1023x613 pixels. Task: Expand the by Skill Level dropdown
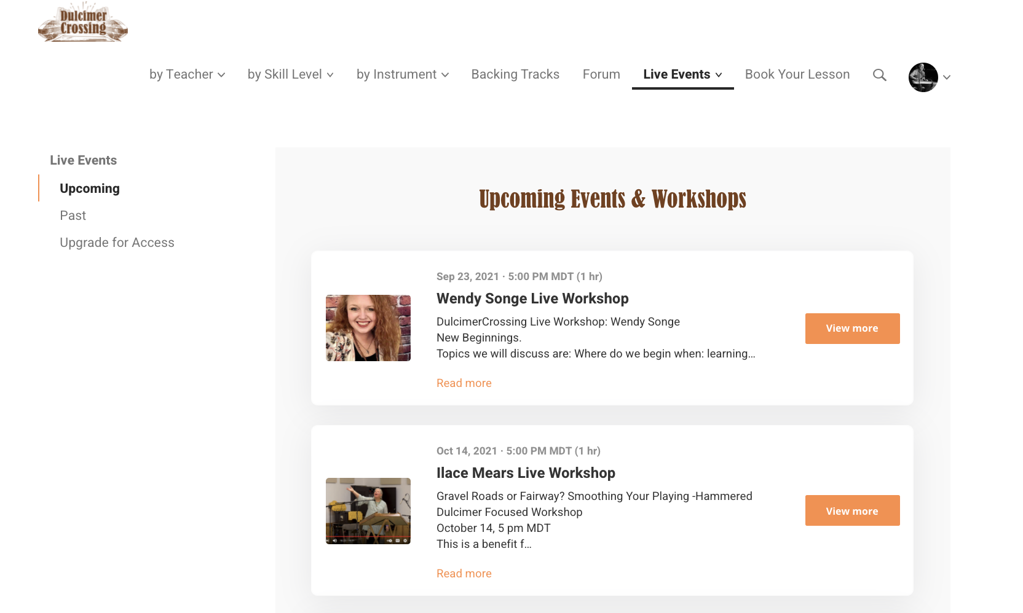point(290,74)
